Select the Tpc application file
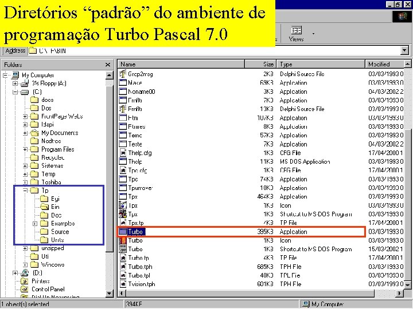This screenshot has height=309, width=413. pos(133,179)
